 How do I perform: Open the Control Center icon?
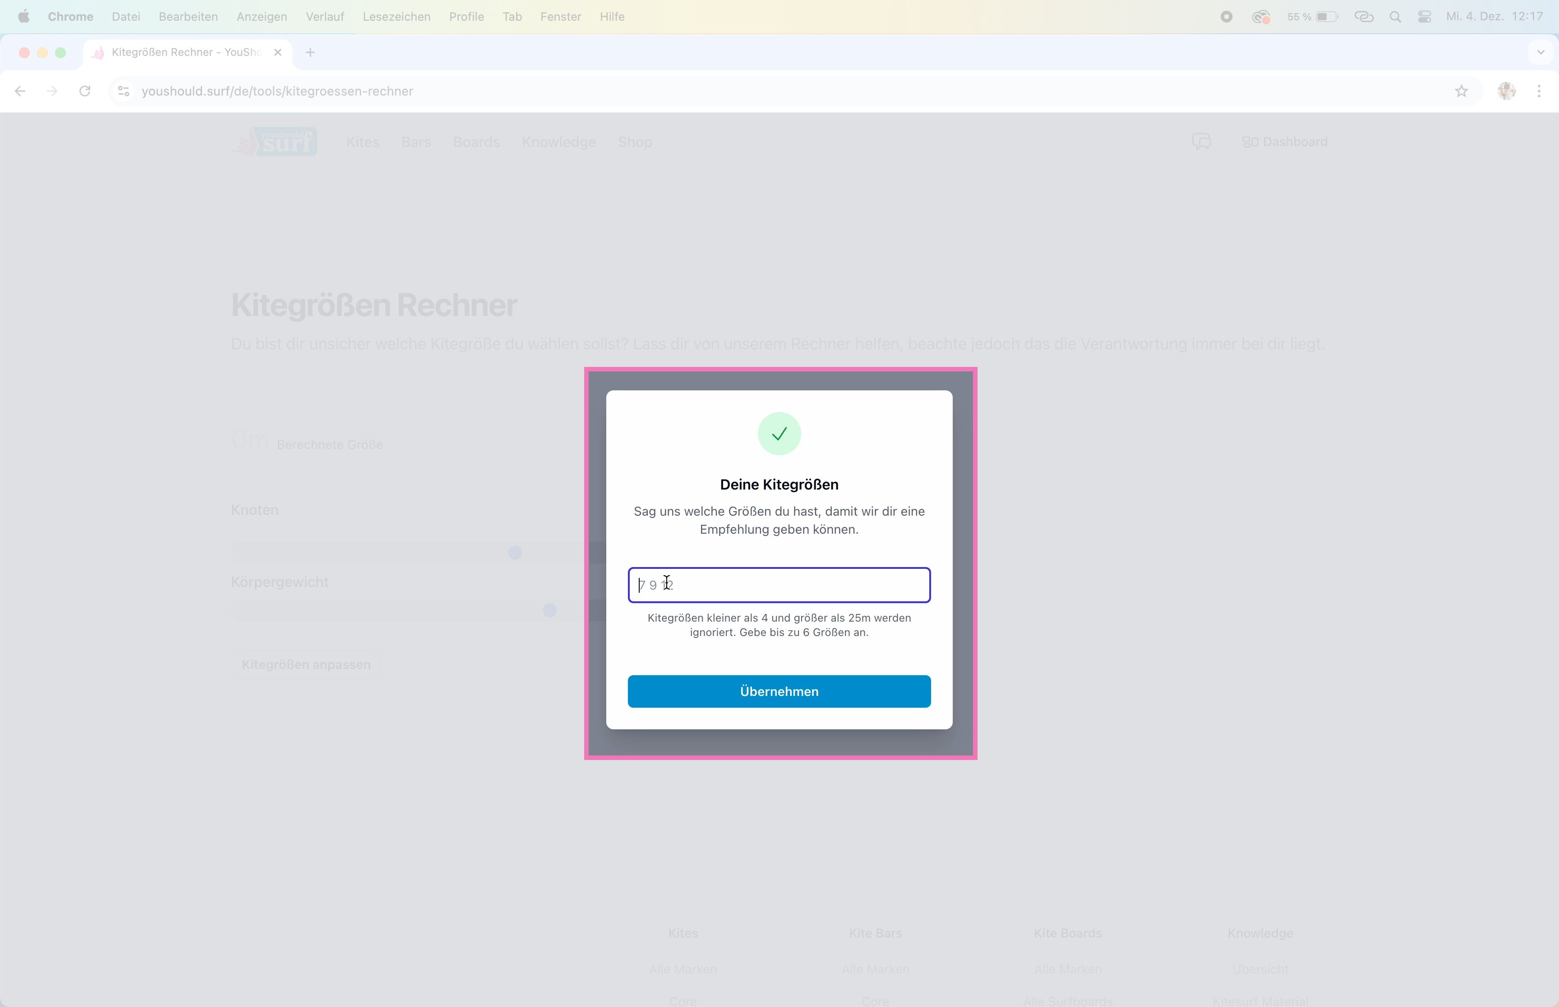tap(1425, 16)
